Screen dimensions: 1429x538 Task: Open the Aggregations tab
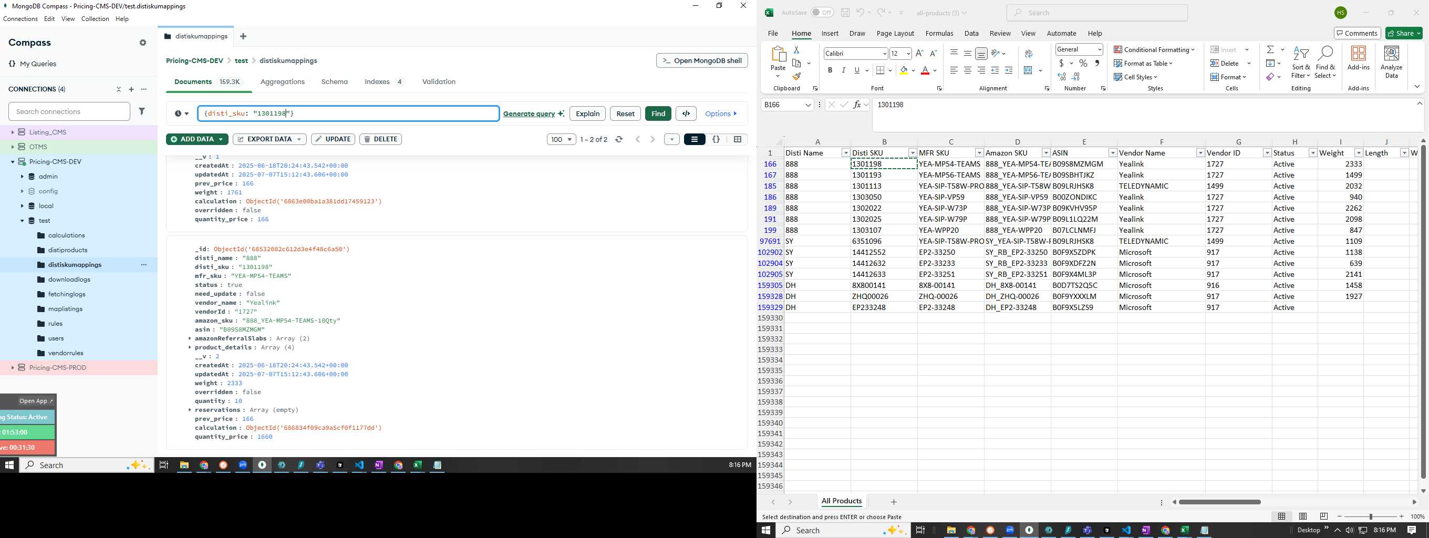[x=282, y=81]
